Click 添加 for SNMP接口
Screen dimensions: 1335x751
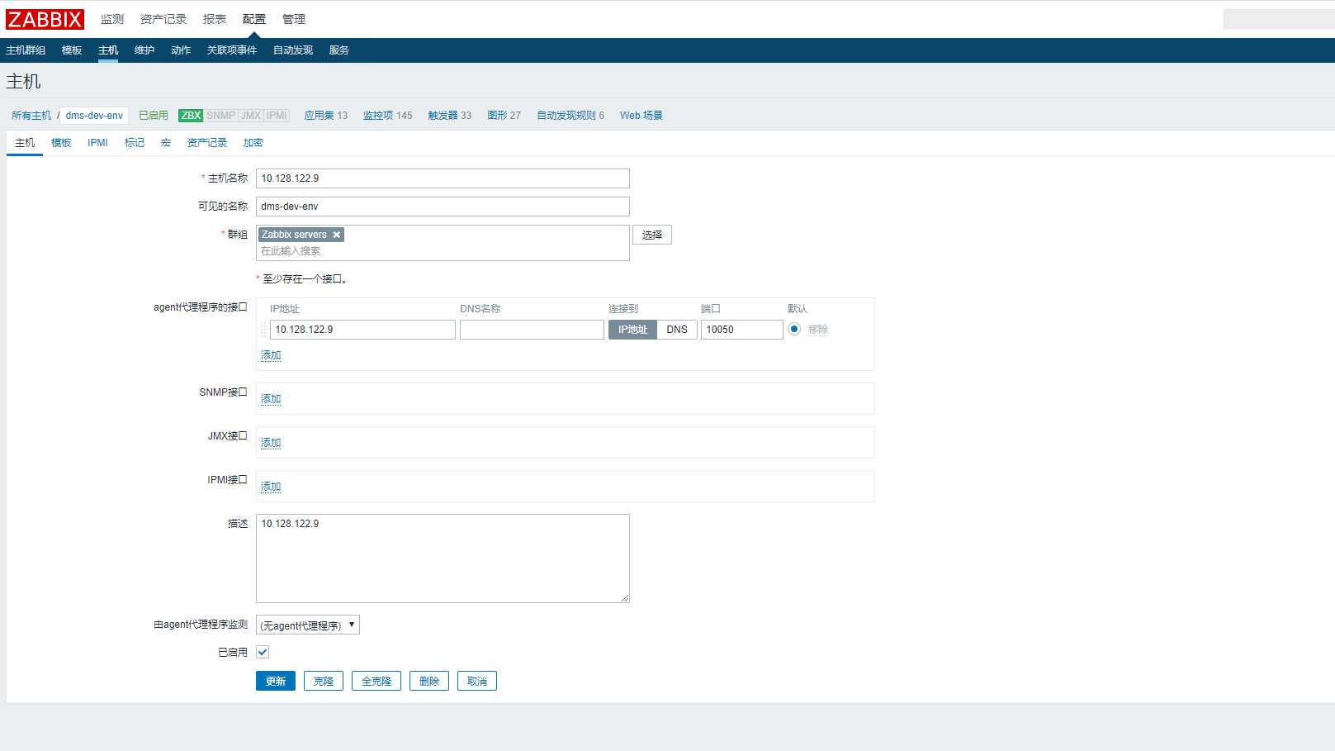pos(271,399)
